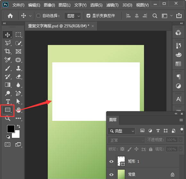Select the Gradient tool
The width and height of the screenshot is (186, 179).
click(x=8, y=85)
